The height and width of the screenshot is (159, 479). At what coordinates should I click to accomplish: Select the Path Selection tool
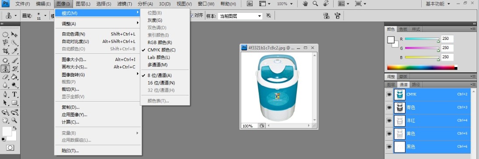[5, 102]
